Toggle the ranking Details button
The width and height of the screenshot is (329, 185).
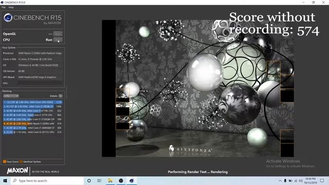61,96
